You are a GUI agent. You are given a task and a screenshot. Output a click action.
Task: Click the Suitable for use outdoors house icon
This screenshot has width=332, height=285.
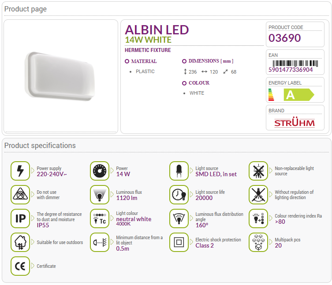pos(20,242)
